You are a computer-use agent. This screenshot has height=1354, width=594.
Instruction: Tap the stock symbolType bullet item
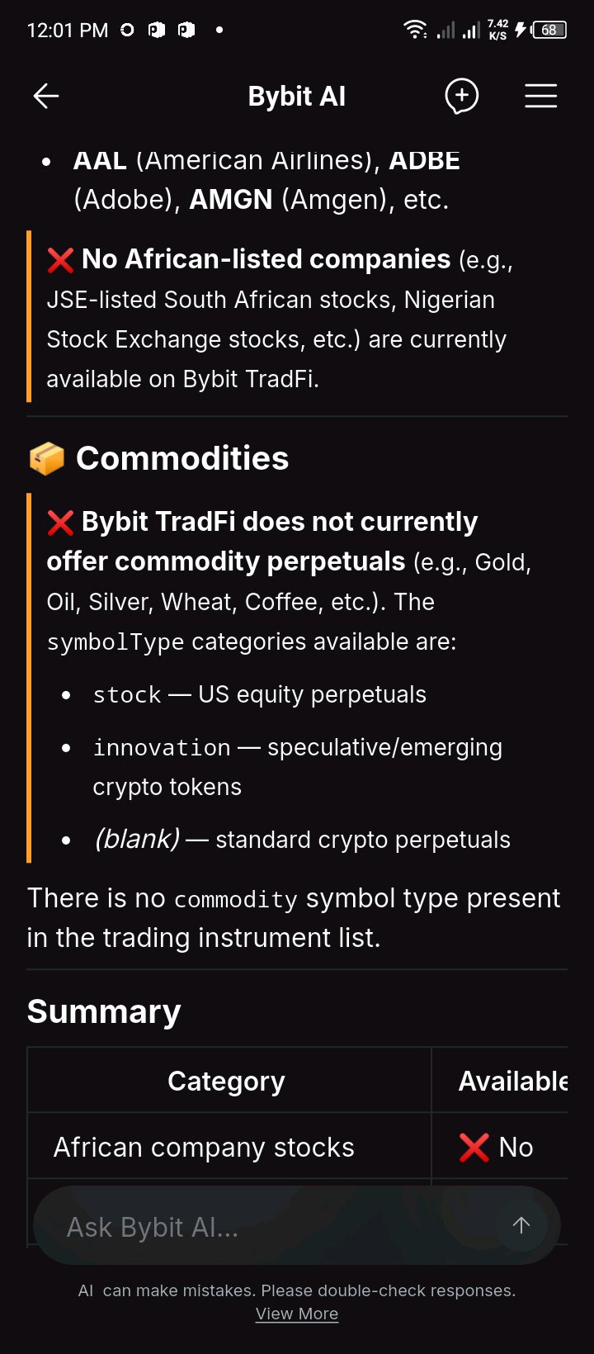(x=260, y=694)
